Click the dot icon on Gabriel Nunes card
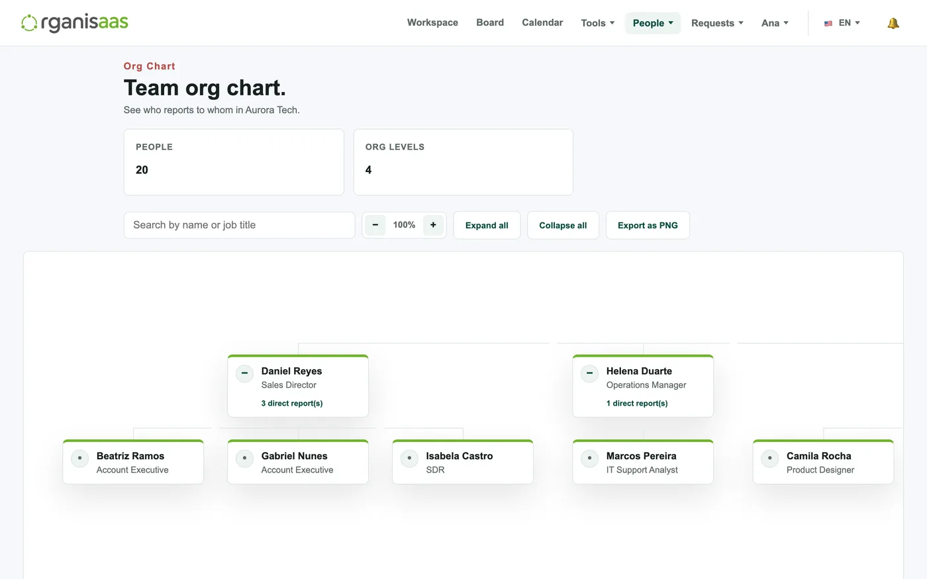This screenshot has width=927, height=579. click(244, 458)
